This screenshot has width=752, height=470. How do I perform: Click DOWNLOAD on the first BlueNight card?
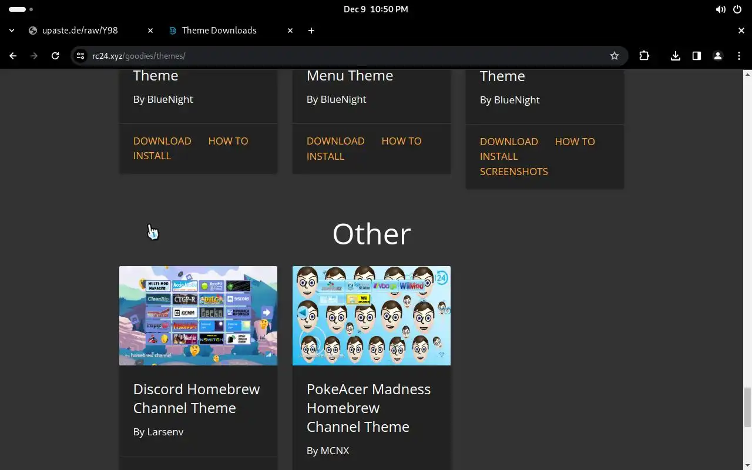click(162, 141)
